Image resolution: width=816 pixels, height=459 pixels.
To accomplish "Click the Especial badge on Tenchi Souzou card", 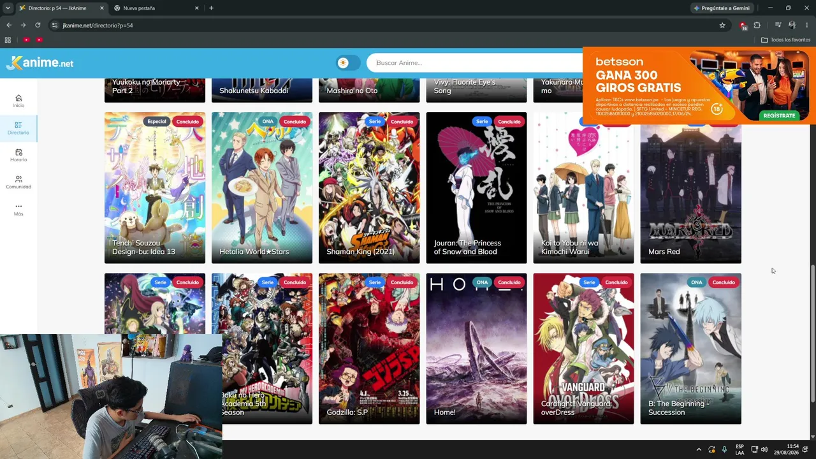I will [156, 122].
